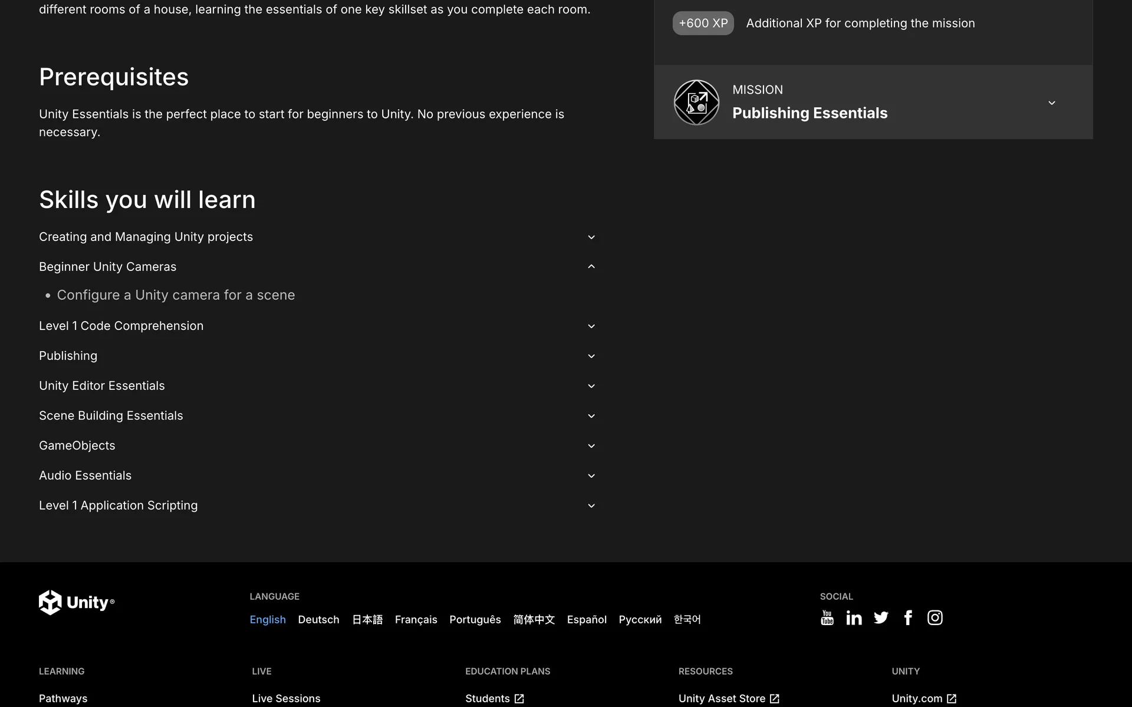This screenshot has height=707, width=1132.
Task: Visit the Facebook social icon
Action: (x=908, y=617)
